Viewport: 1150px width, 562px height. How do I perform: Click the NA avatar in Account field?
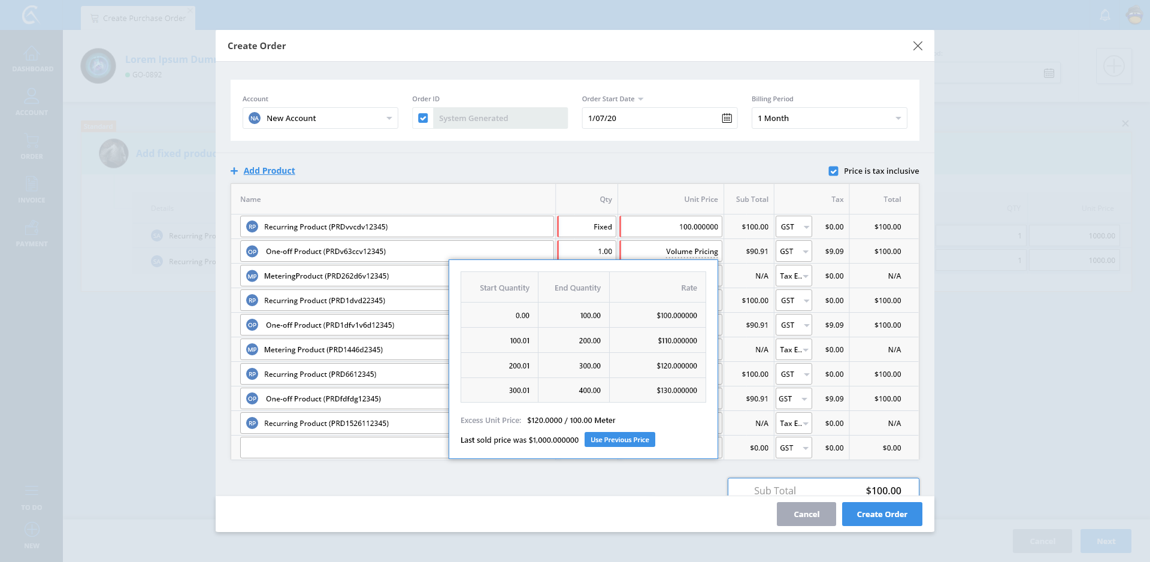tap(255, 119)
